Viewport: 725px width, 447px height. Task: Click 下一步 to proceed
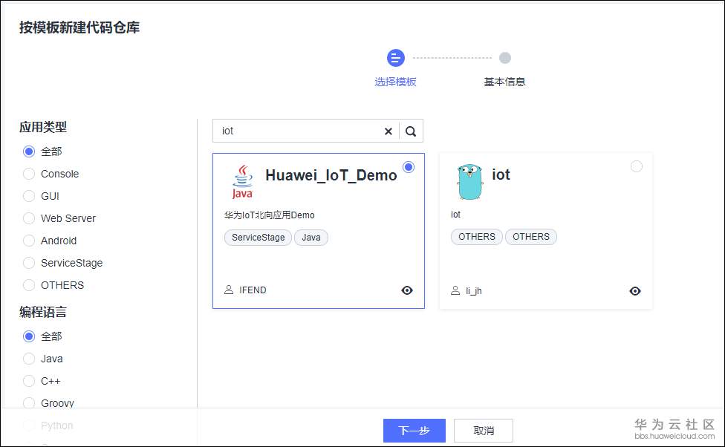pos(414,431)
